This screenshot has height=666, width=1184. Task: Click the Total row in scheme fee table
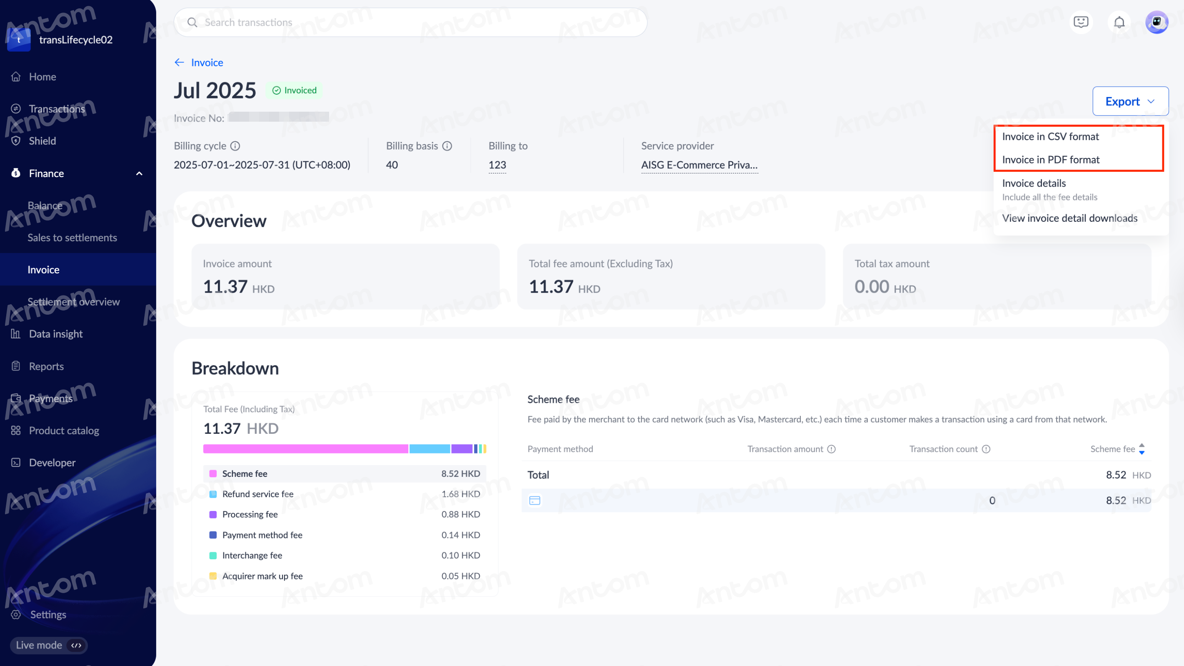[836, 475]
